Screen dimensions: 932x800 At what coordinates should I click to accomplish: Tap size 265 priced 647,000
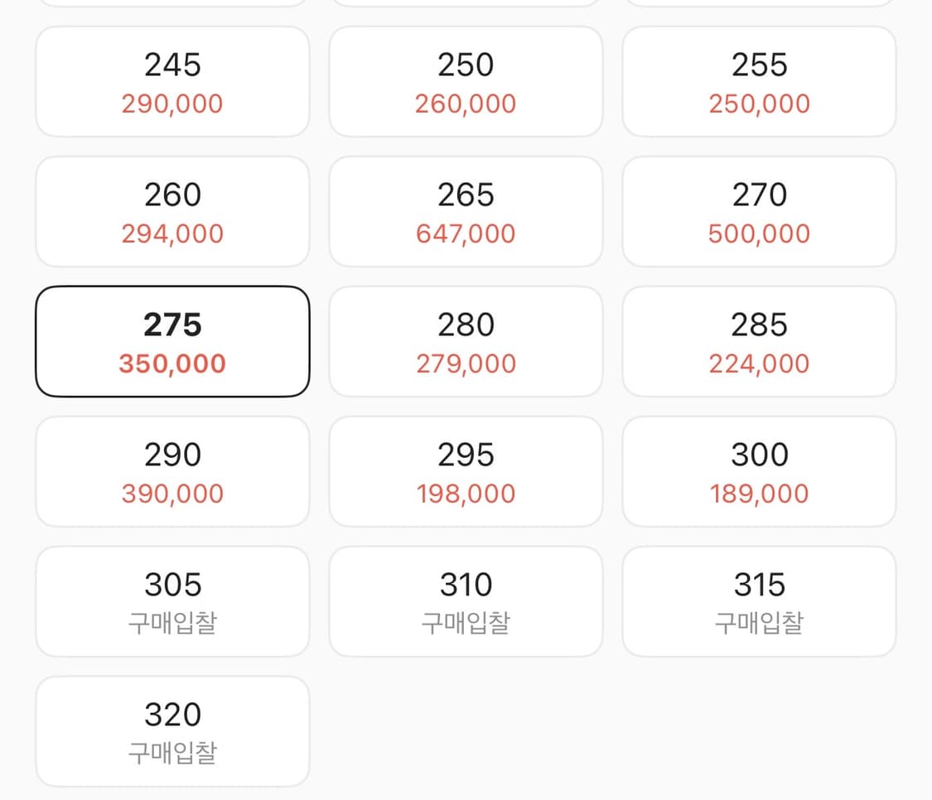466,211
